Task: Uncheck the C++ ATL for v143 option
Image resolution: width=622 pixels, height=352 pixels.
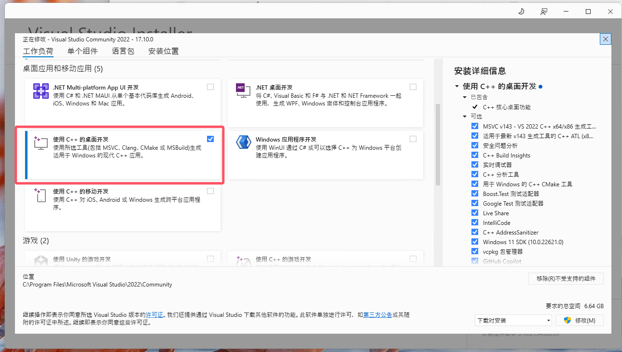Action: 475,136
